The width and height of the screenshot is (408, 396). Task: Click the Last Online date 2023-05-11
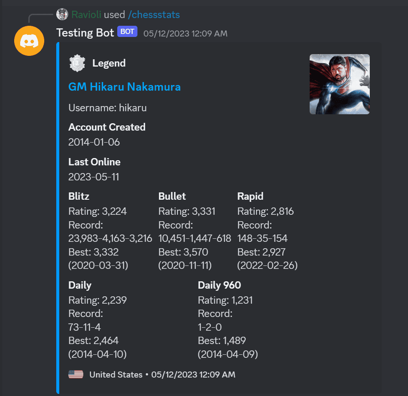tap(94, 177)
